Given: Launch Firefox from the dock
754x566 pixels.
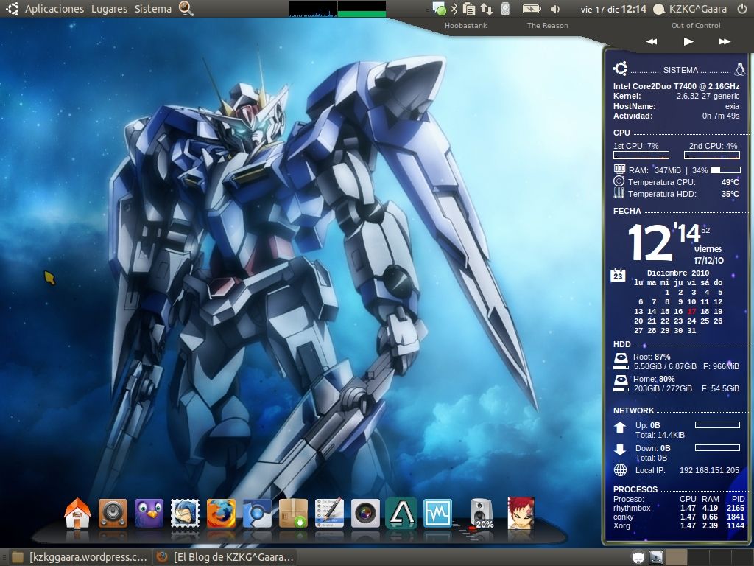Looking at the screenshot, I should [221, 513].
